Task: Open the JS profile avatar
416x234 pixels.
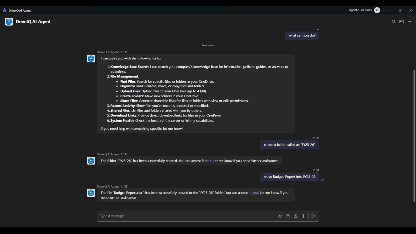Action: click(377, 10)
